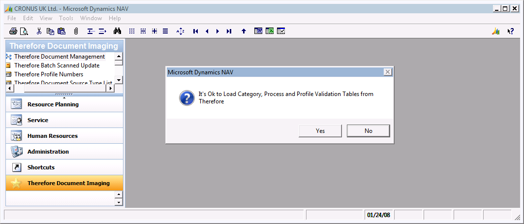Click the What's This help cursor icon
The image size is (524, 224).
pos(510,32)
